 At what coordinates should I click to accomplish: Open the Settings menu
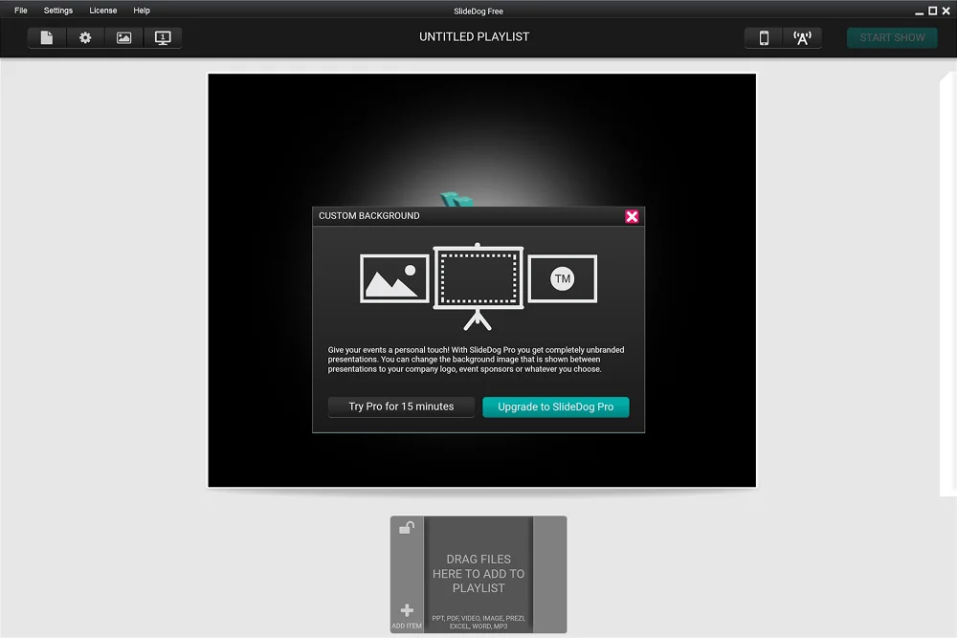coord(58,11)
